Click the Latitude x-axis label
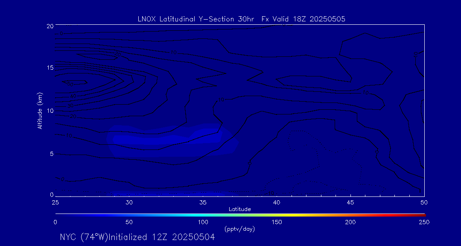The width and height of the screenshot is (461, 246). 239,209
